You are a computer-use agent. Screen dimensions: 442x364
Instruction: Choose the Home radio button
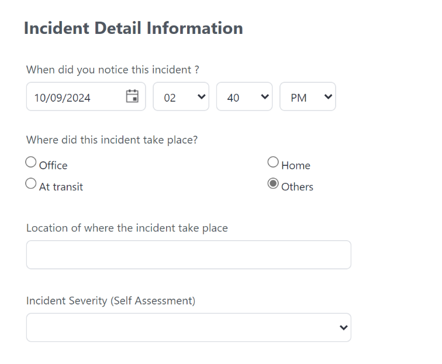point(273,162)
